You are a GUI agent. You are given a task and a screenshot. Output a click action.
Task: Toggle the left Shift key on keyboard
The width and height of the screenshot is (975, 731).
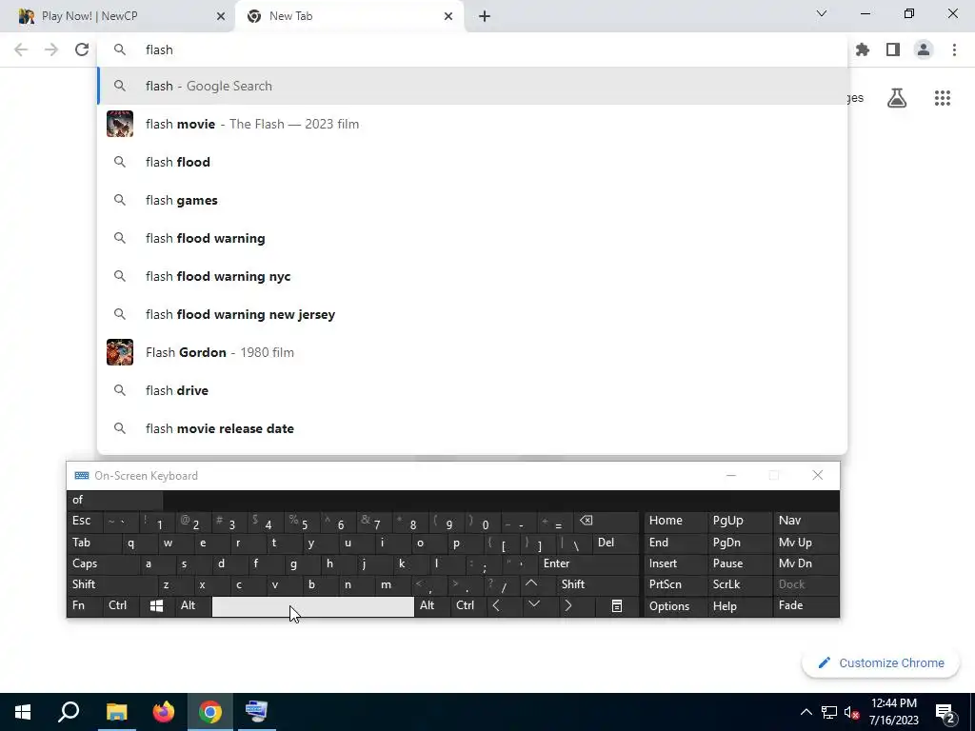tap(112, 584)
